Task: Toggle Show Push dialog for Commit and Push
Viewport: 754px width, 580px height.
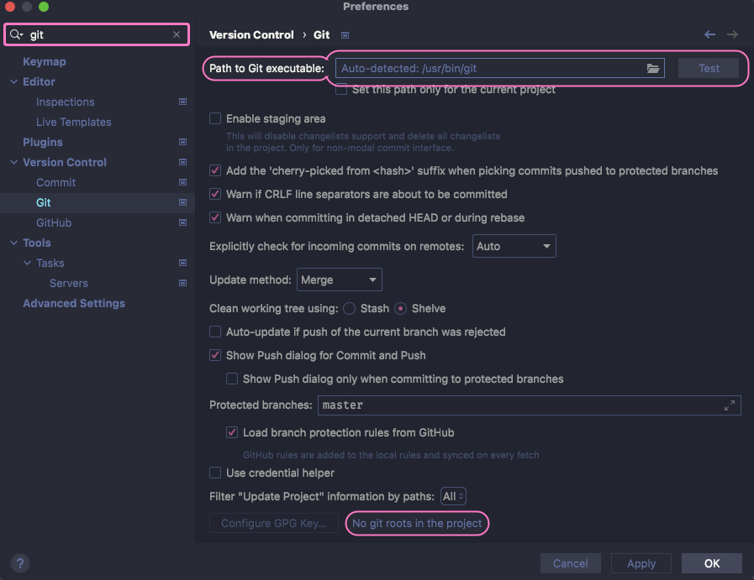Action: click(215, 355)
